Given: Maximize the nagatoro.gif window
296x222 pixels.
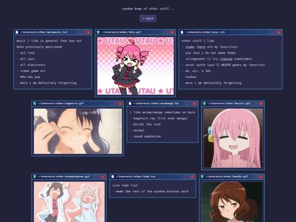Looking at the screenshot, I should (116, 104).
